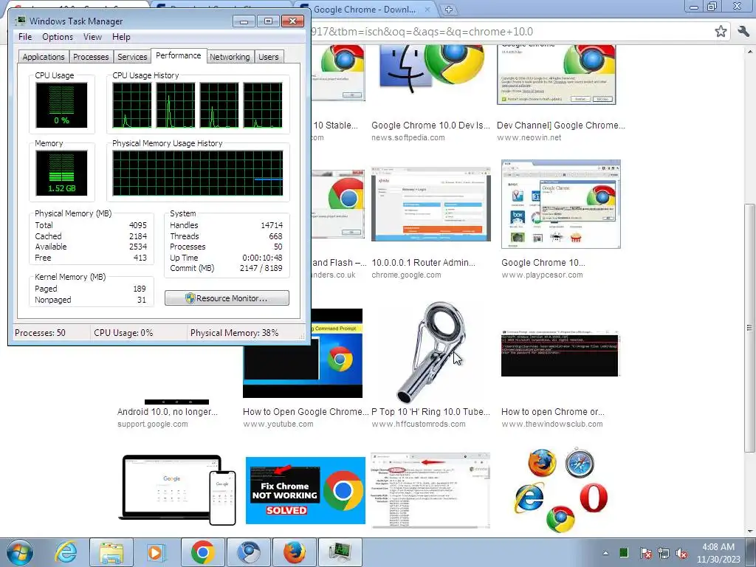Switch to the Services tab
Image resolution: width=756 pixels, height=567 pixels.
click(x=132, y=57)
